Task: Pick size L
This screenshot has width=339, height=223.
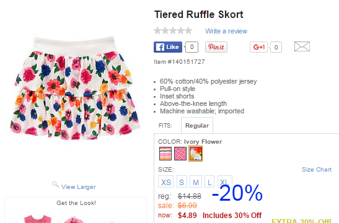Action: coord(209,181)
